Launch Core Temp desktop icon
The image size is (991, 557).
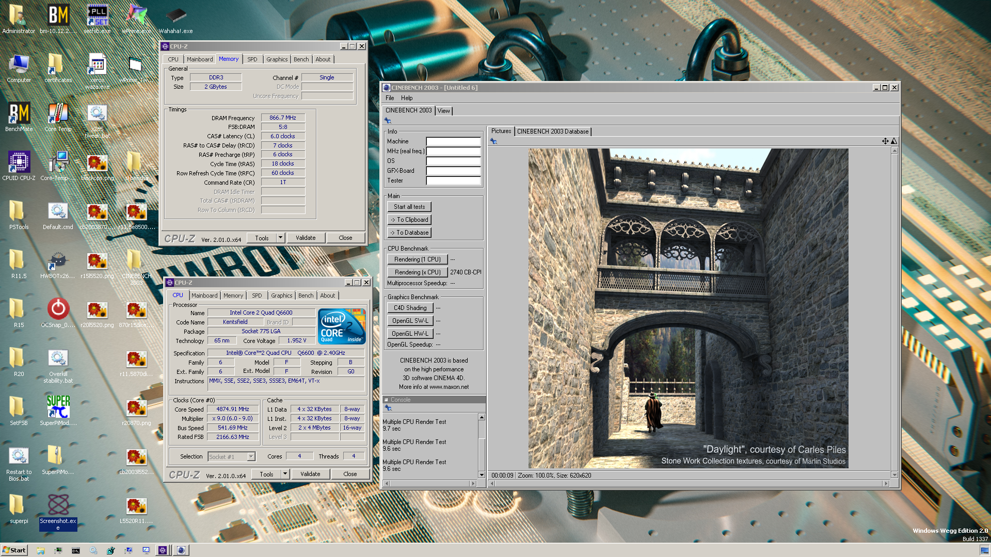58,116
